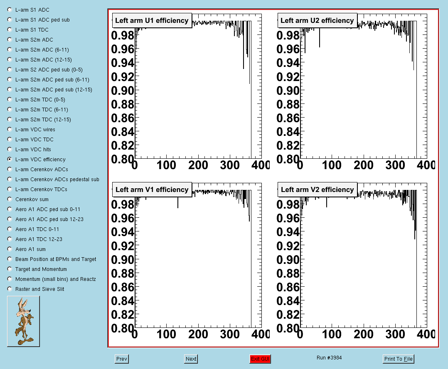Select L-arm S2m TDC (6-11)
This screenshot has width=448, height=369.
coord(10,110)
